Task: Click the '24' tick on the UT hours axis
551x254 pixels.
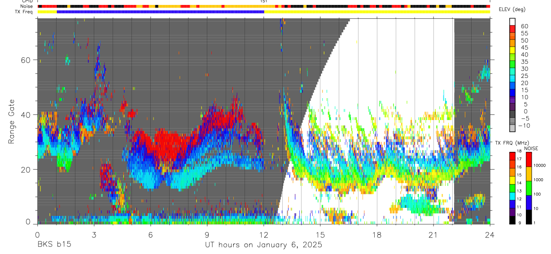Action: 490,235
